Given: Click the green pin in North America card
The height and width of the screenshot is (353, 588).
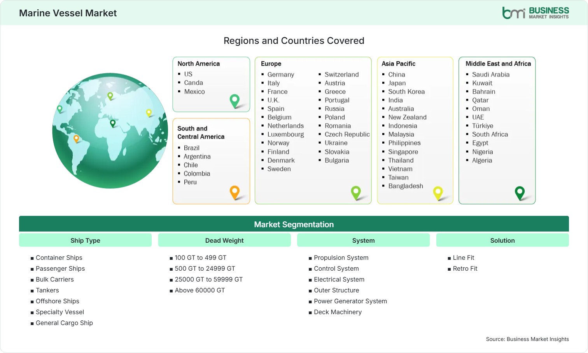Looking at the screenshot, I should point(234,101).
